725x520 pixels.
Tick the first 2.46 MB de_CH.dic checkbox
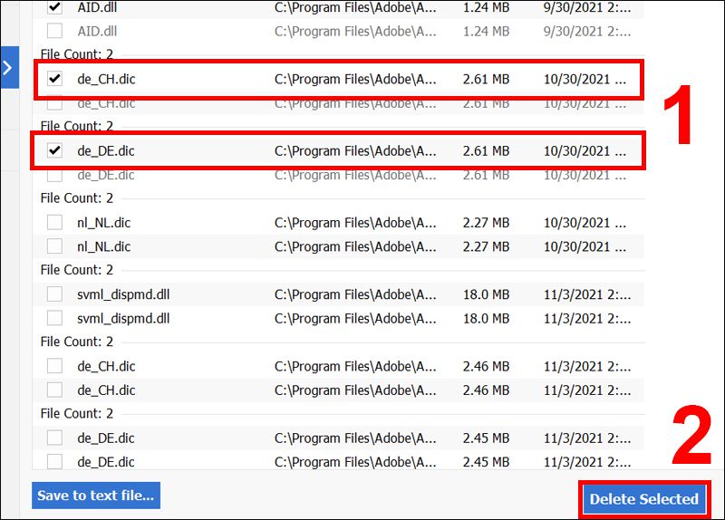click(55, 366)
